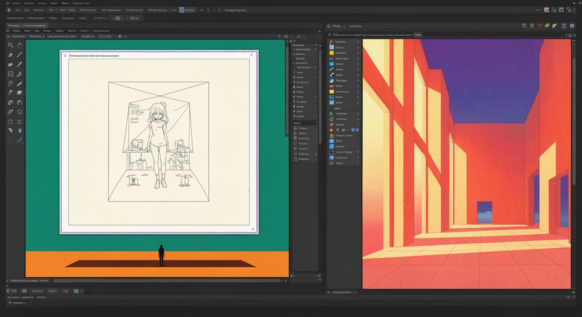Click the red circular icon in top-right toolbar
Image resolution: width=582 pixels, height=317 pixels.
[540, 26]
